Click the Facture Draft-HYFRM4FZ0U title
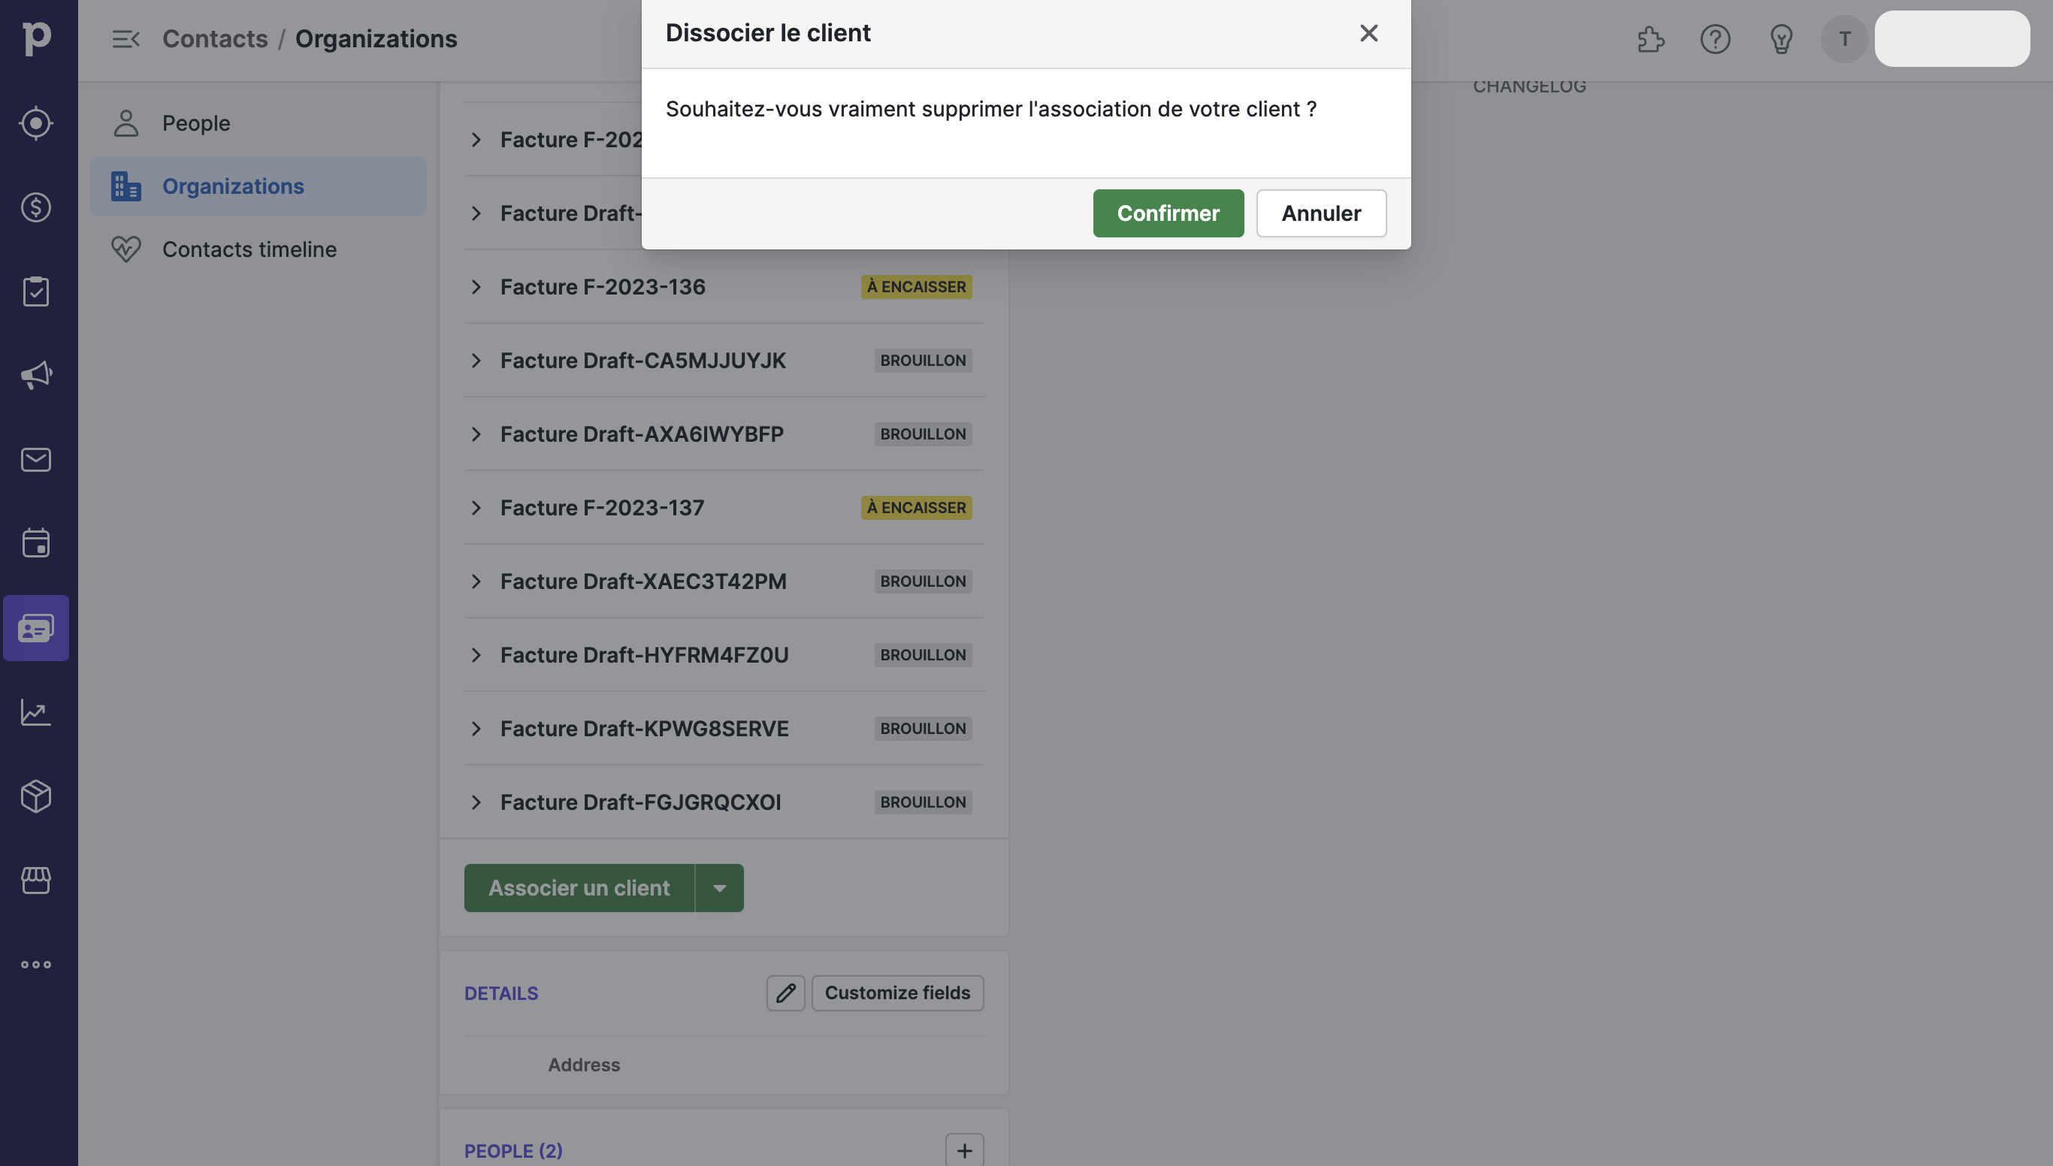 (644, 655)
